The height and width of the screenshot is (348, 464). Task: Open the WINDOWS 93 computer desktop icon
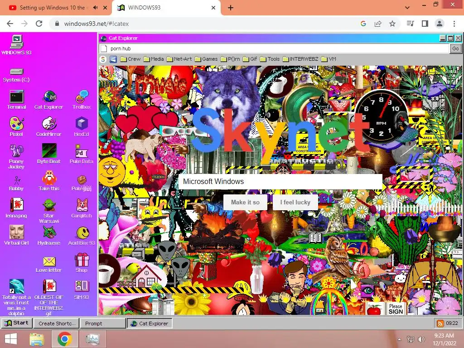pyautogui.click(x=16, y=45)
